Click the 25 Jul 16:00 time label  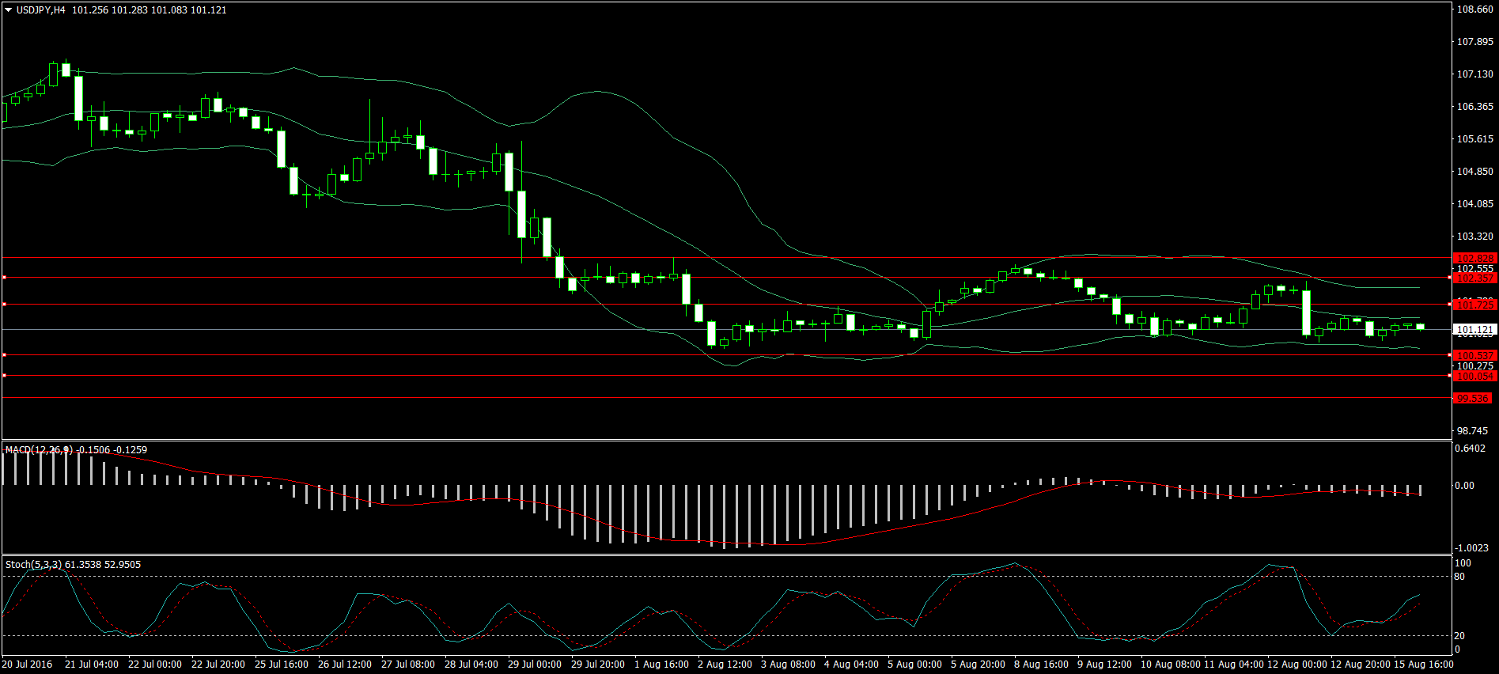(282, 665)
